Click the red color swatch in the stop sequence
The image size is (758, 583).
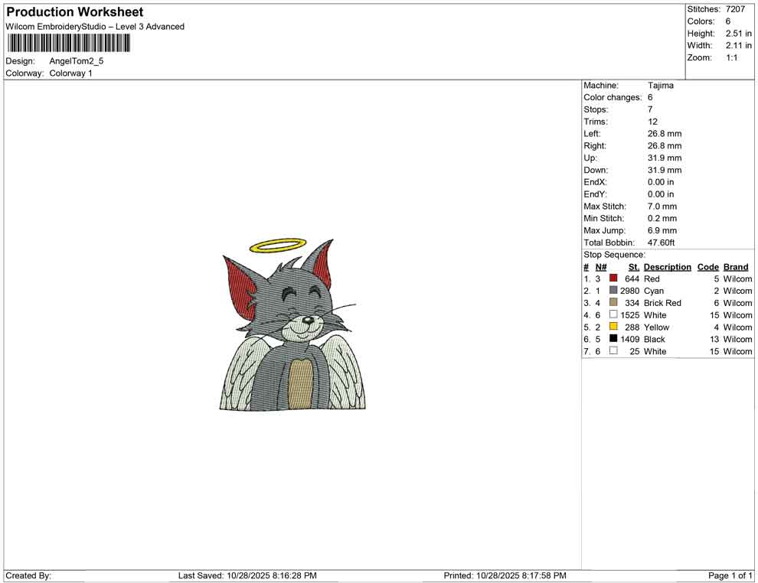click(x=613, y=278)
